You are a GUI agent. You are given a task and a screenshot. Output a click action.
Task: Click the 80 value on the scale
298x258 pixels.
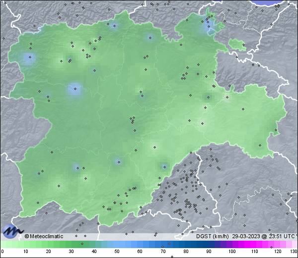click(186, 252)
